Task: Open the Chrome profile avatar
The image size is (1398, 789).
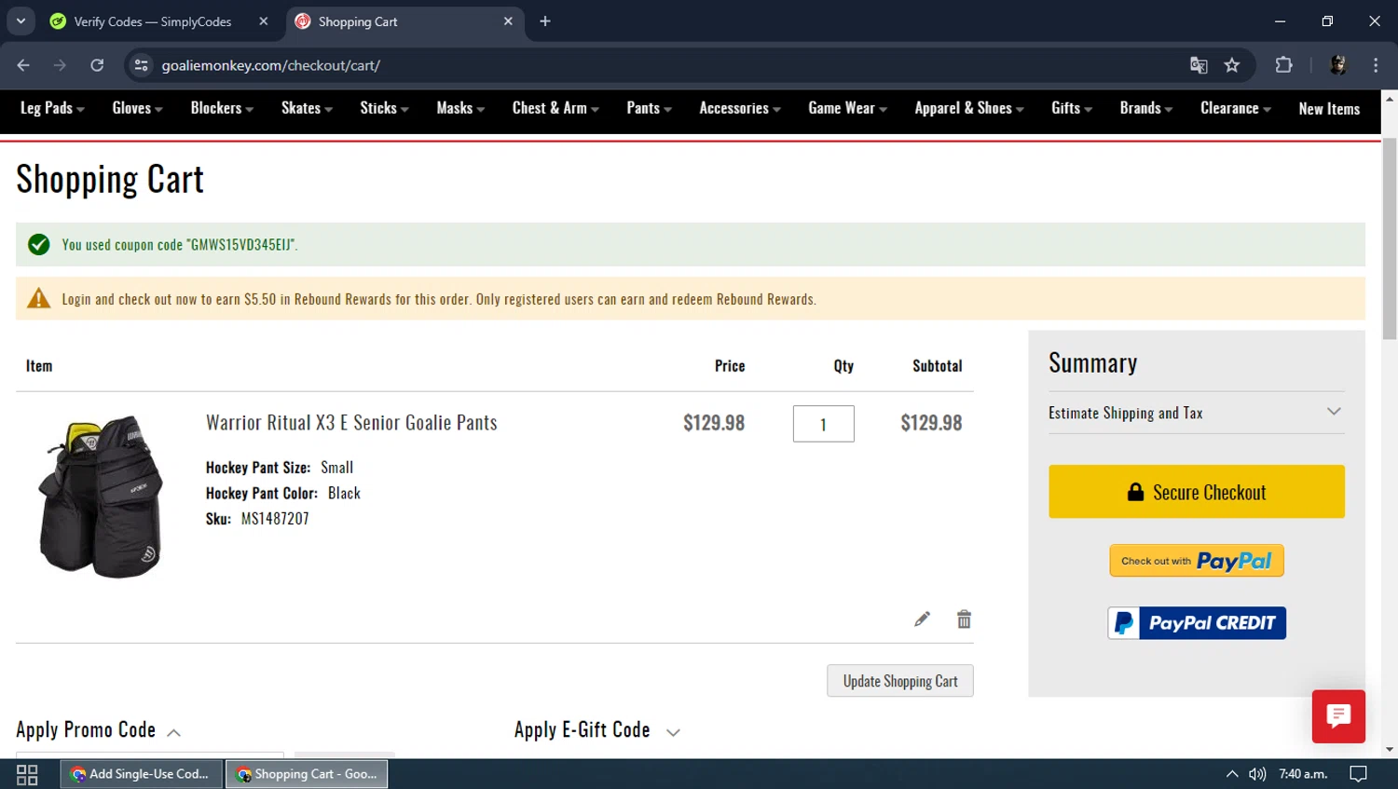Action: coord(1337,65)
